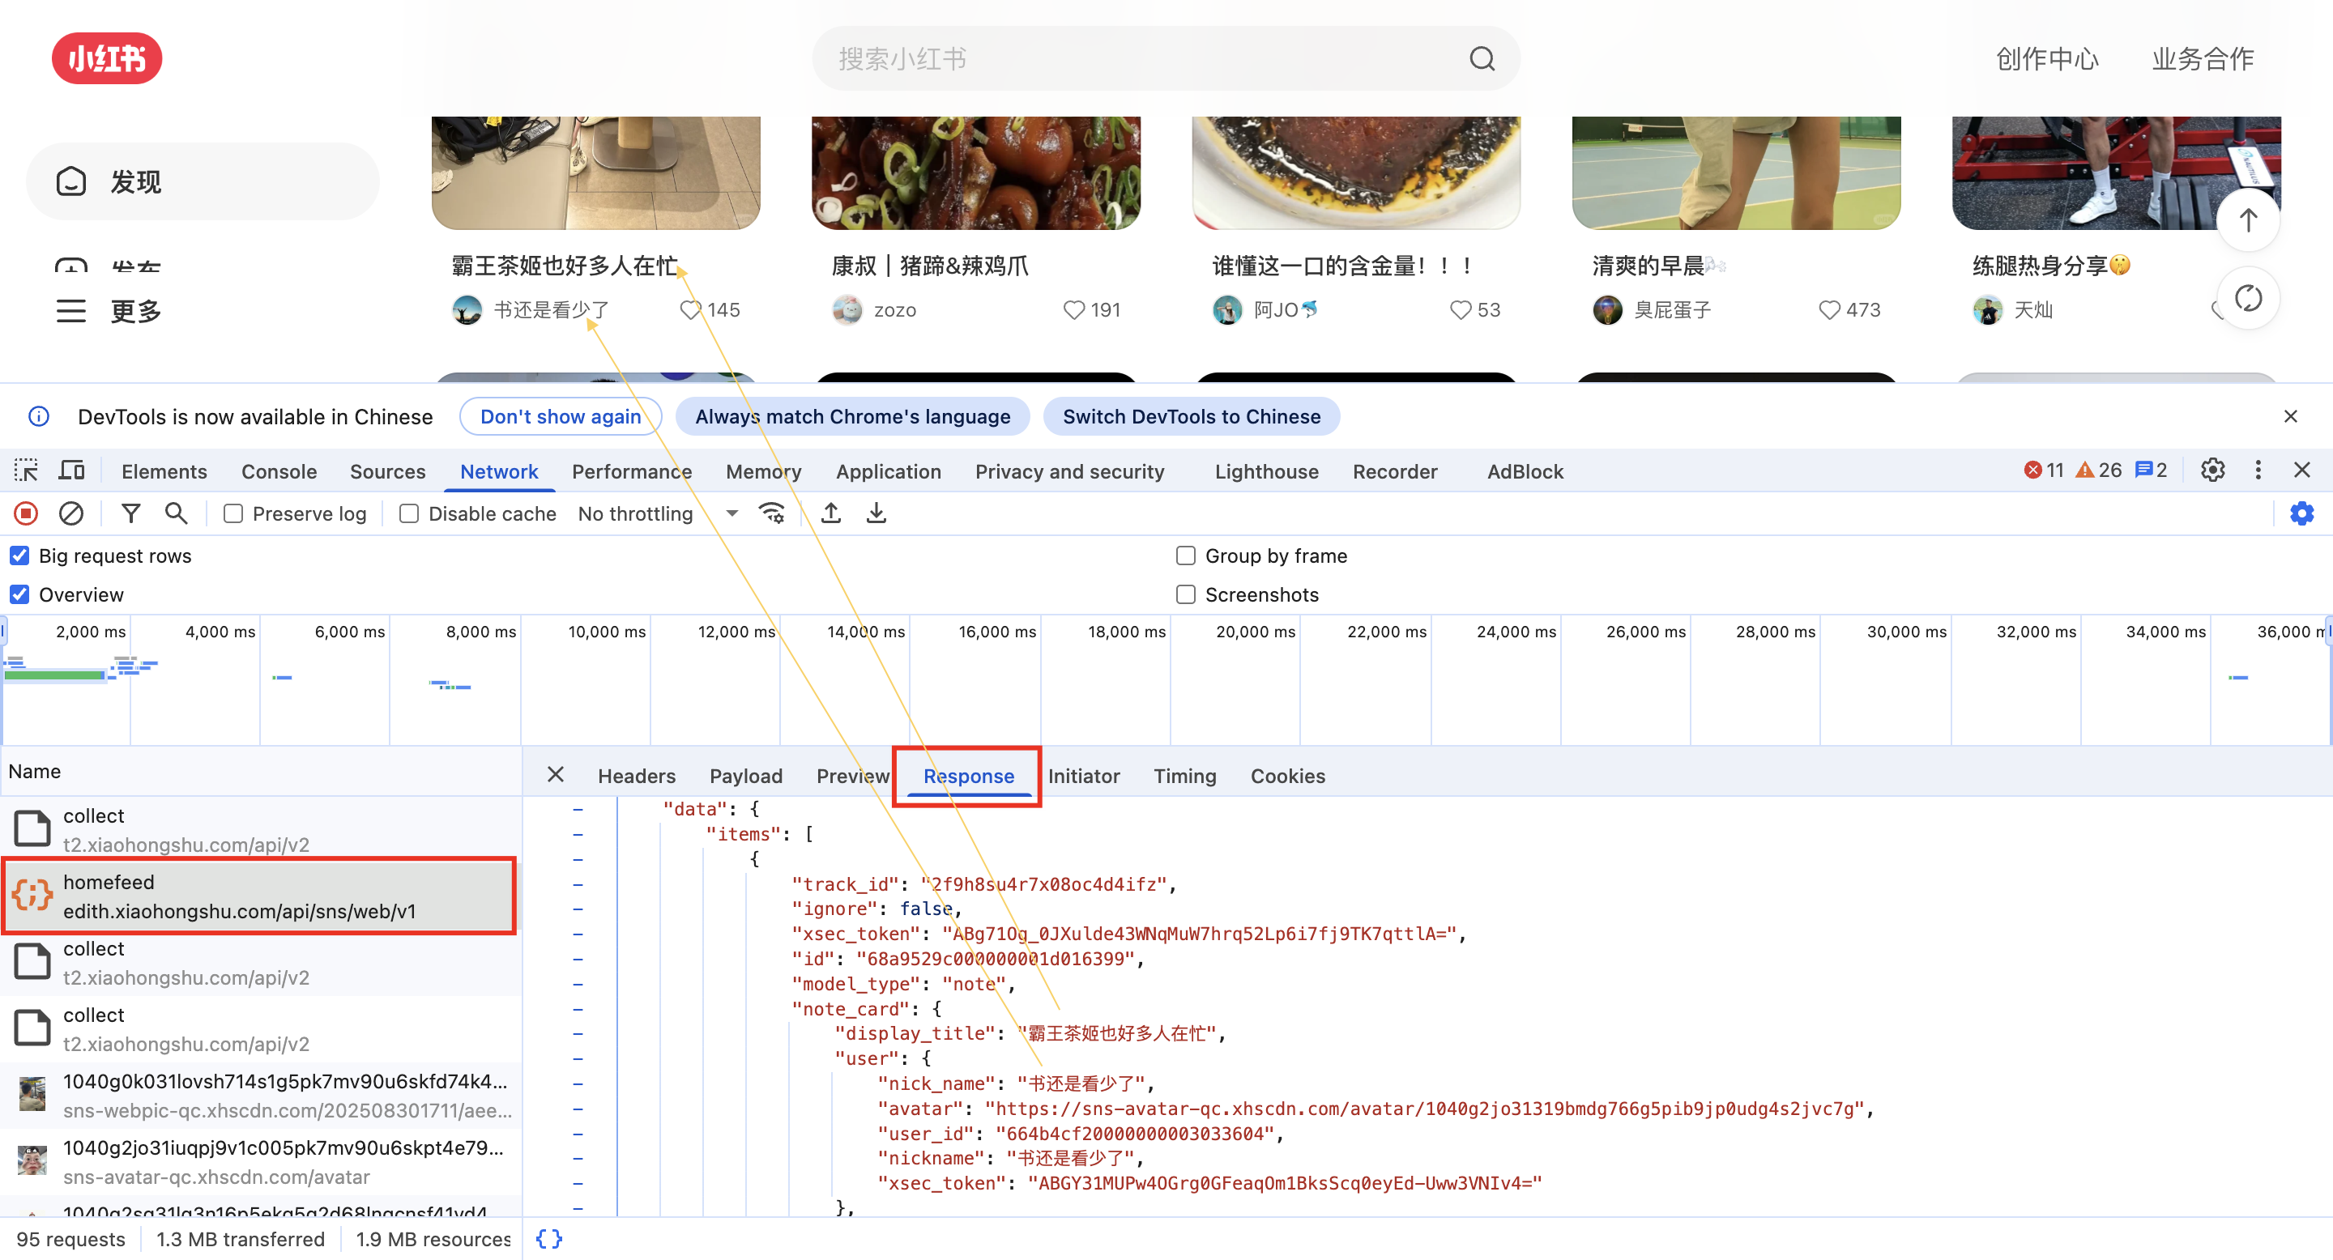Click the stop recording network log icon
2333x1260 pixels.
[x=26, y=514]
